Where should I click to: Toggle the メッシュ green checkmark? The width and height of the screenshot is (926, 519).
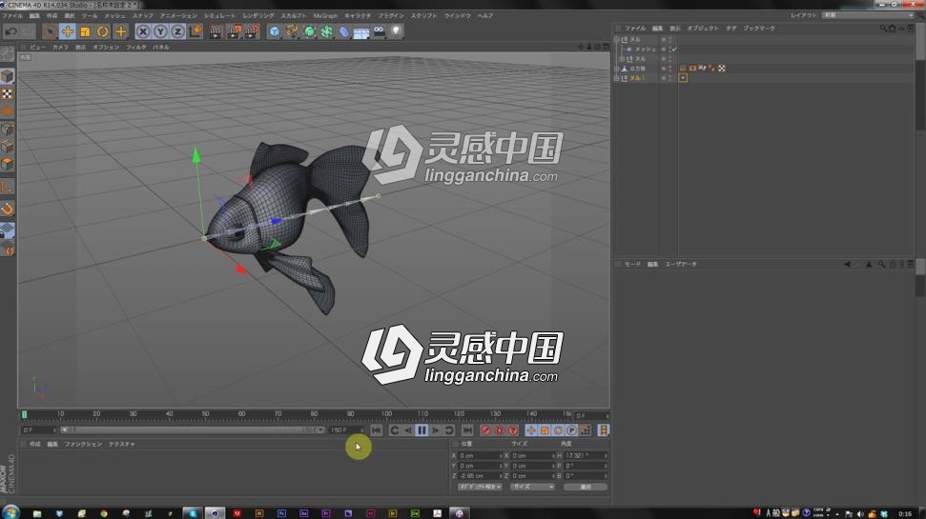[674, 49]
